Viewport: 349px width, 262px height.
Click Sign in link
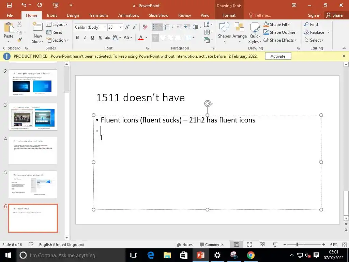click(314, 15)
